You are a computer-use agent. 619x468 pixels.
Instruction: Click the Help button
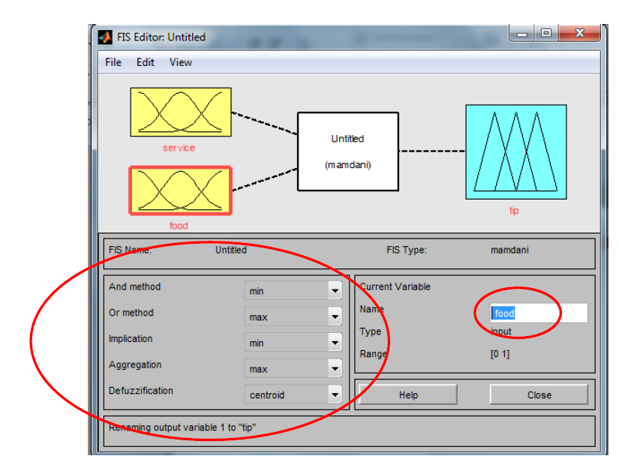(408, 394)
